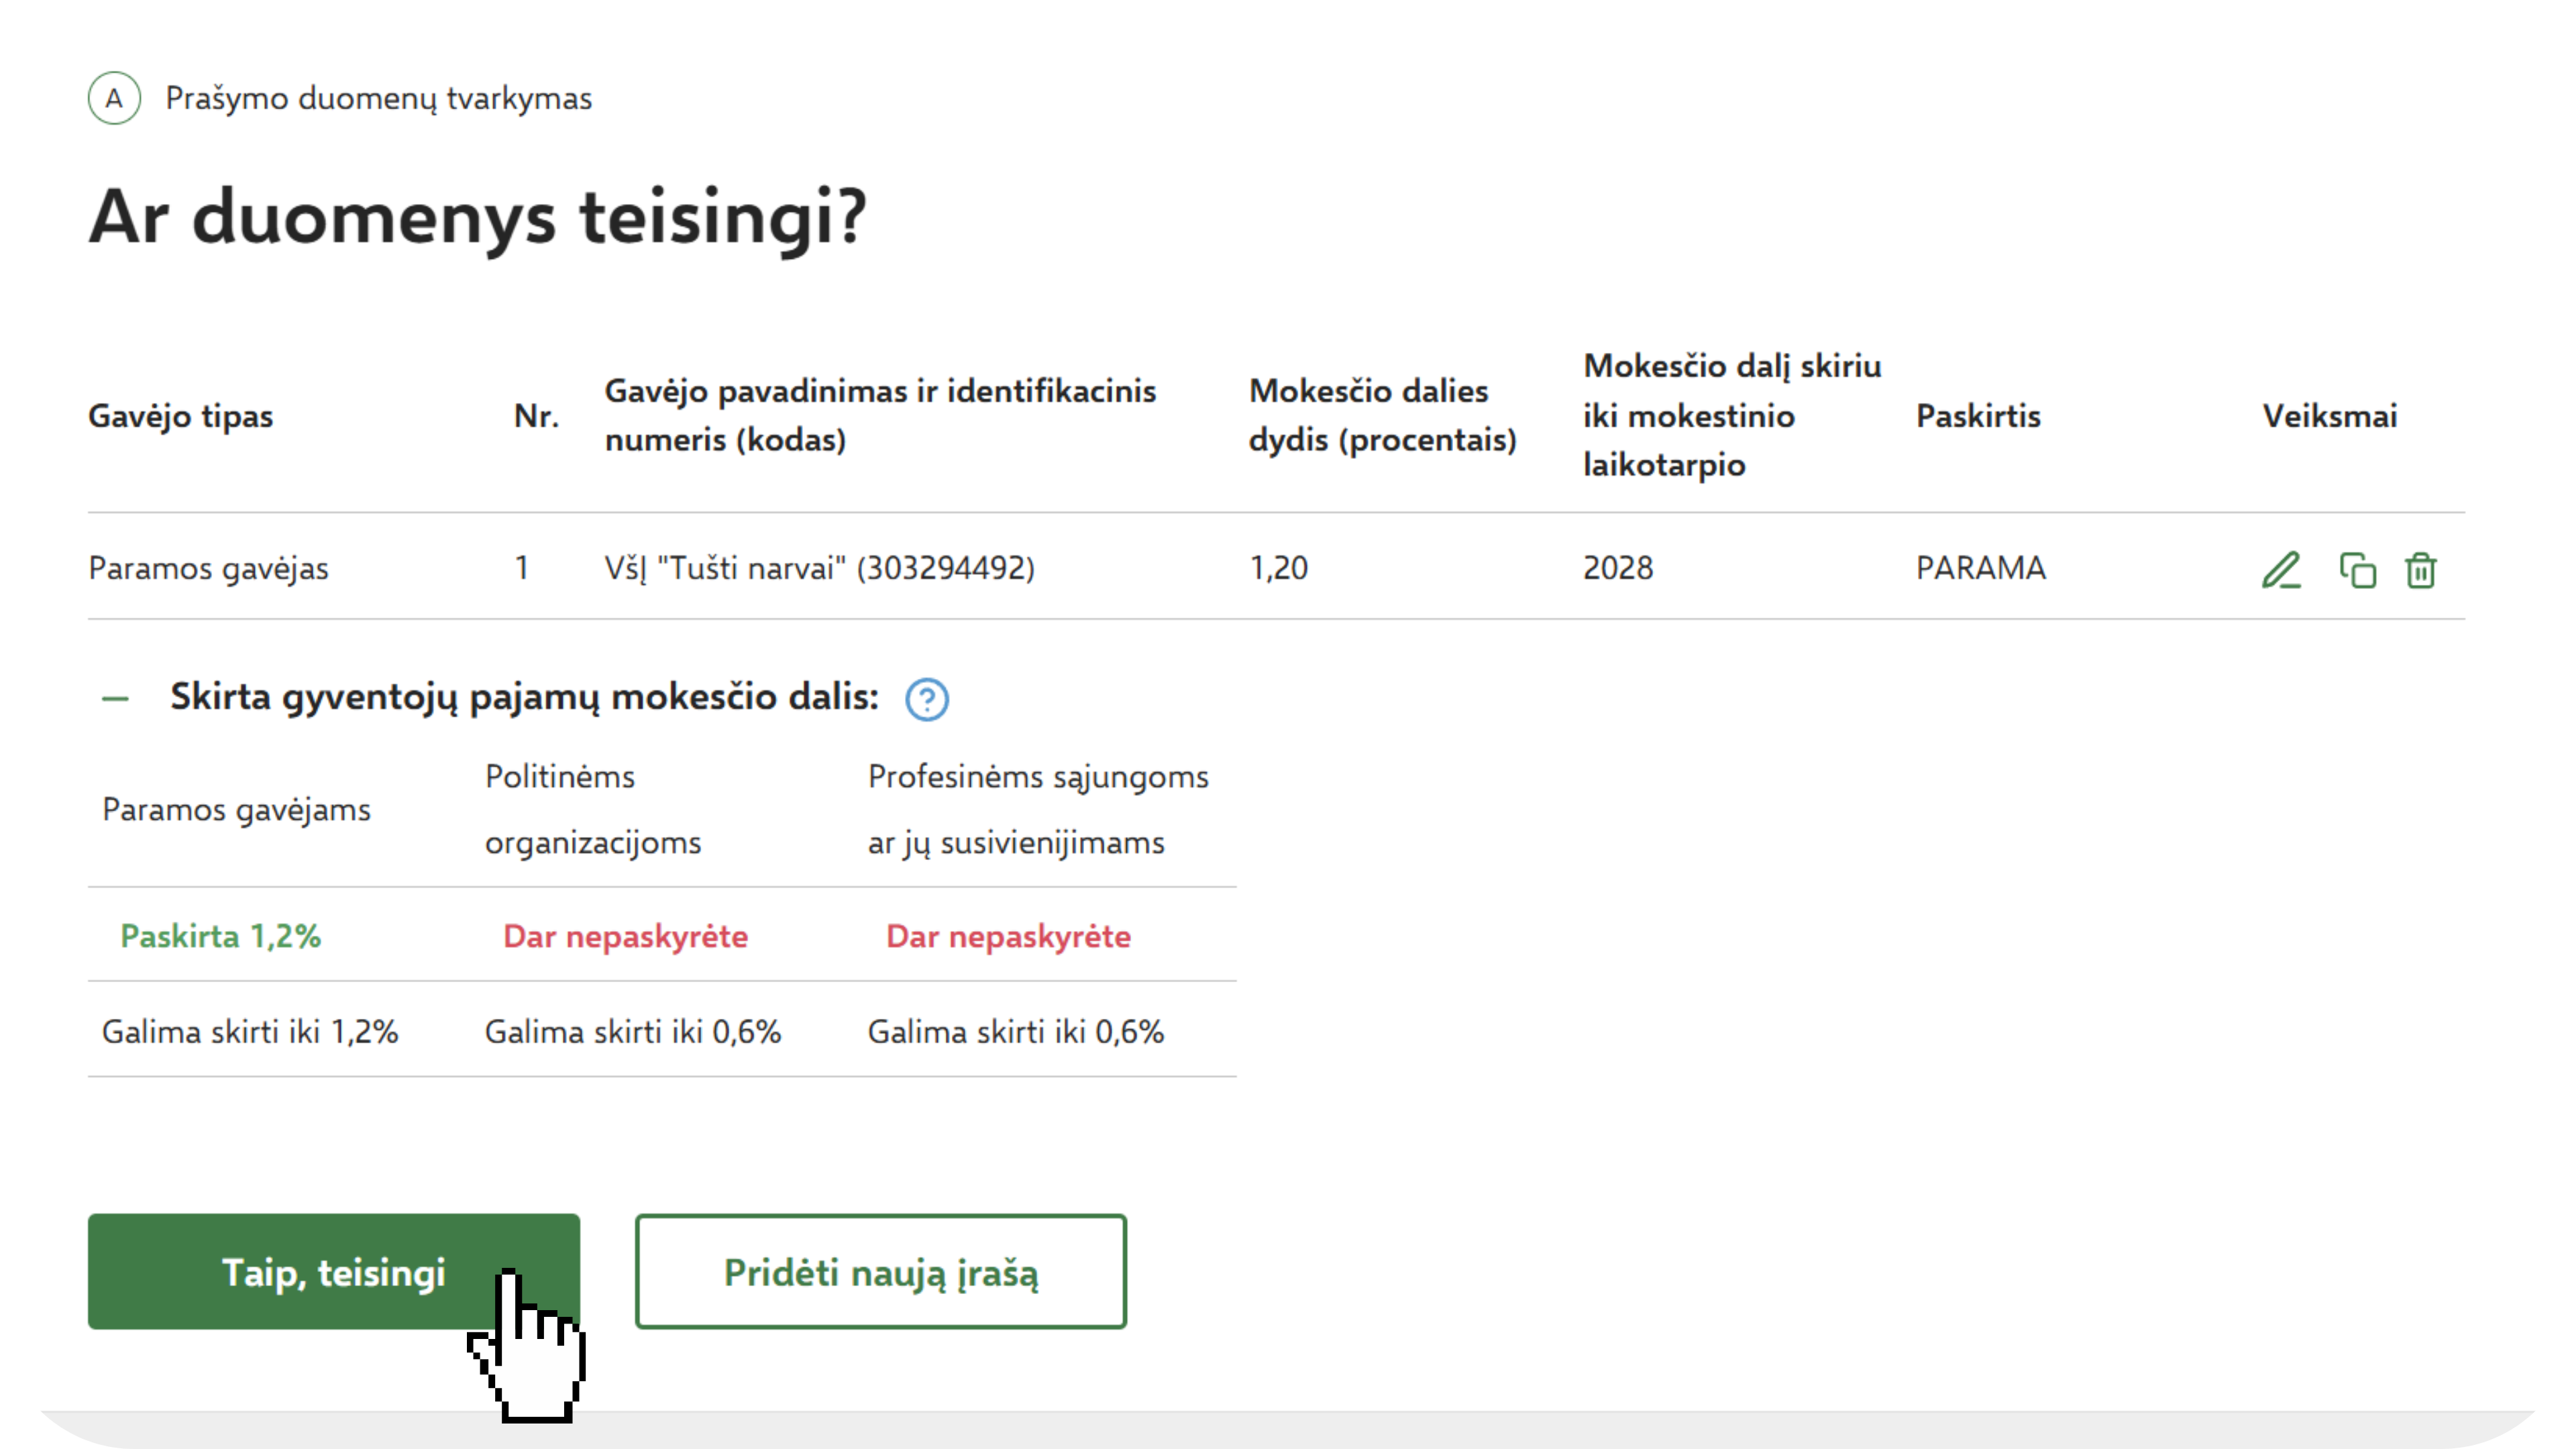
Task: Select the PARAMA purpose cell
Action: pyautogui.click(x=1980, y=568)
